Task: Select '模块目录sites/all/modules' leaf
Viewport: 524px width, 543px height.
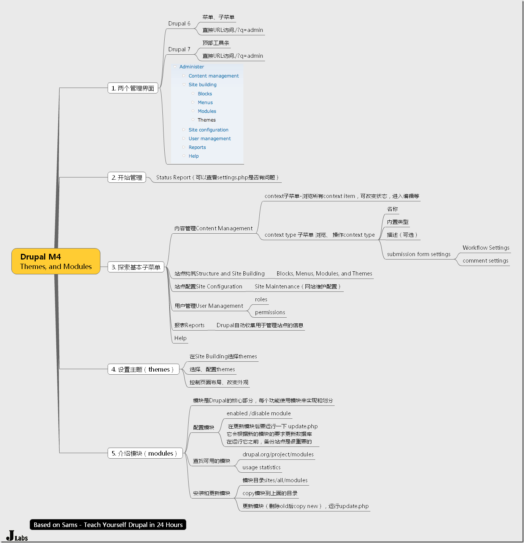Action: point(275,480)
